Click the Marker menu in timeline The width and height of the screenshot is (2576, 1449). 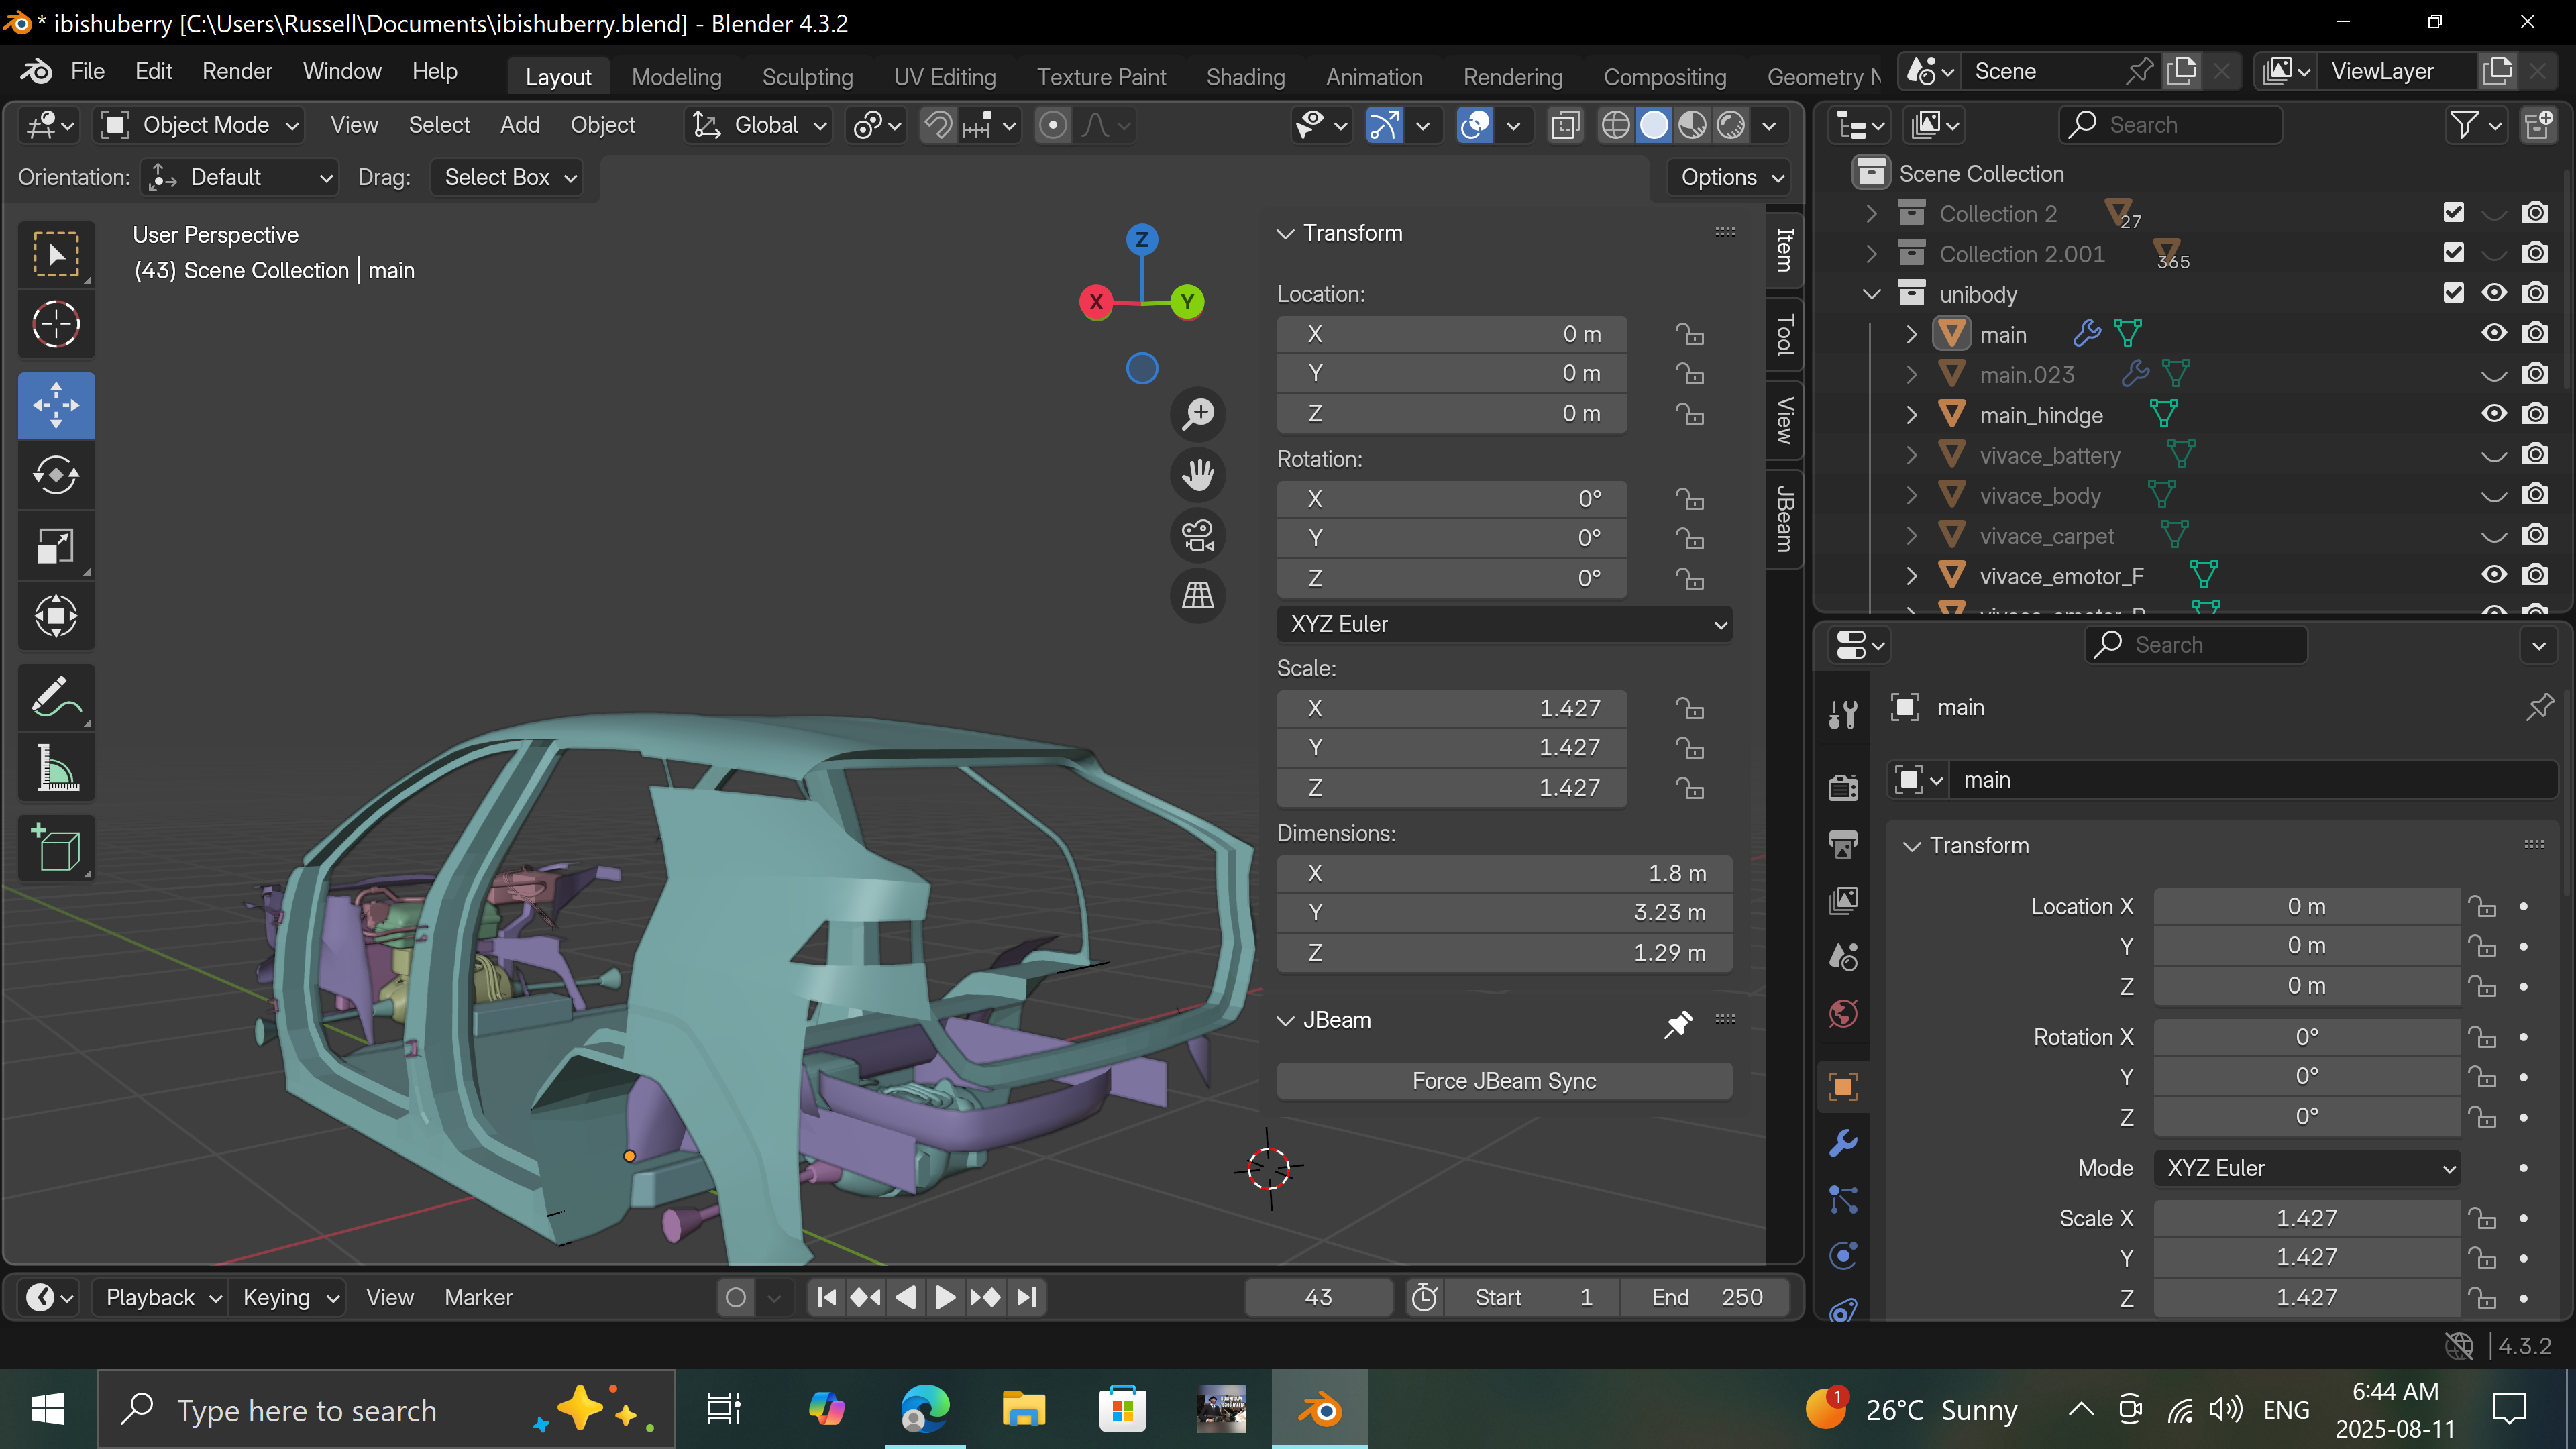click(478, 1298)
